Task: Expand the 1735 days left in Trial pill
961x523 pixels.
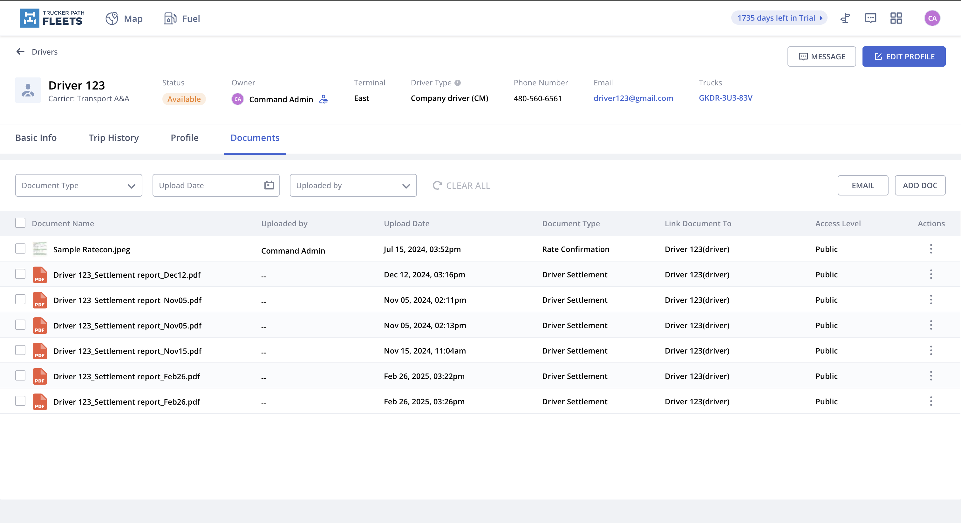Action: [779, 18]
